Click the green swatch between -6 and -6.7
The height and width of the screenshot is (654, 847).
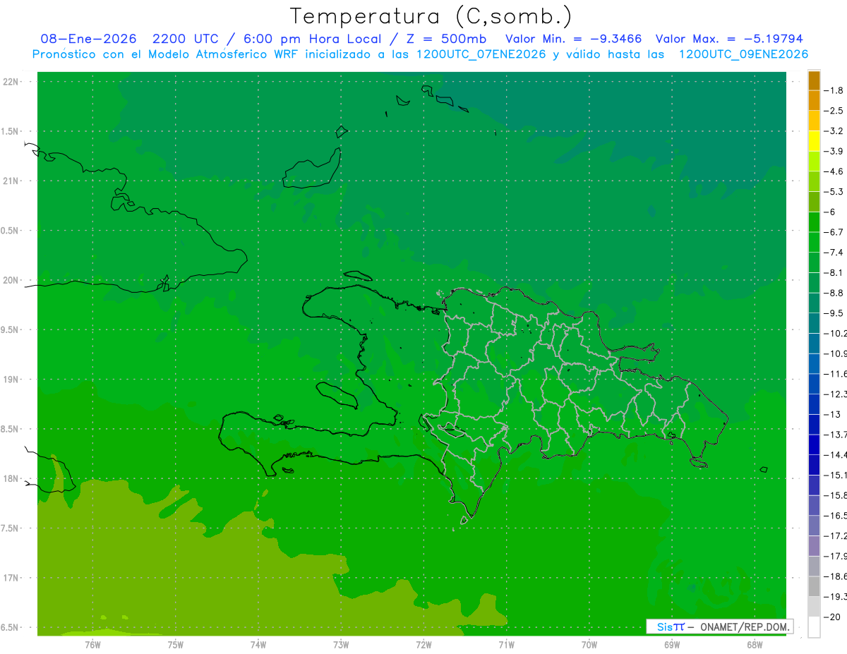point(814,222)
